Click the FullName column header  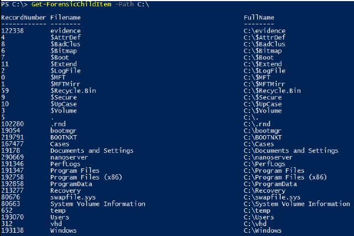[259, 18]
